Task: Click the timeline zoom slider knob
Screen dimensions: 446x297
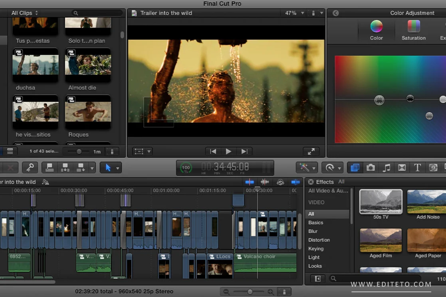Action: click(250, 291)
